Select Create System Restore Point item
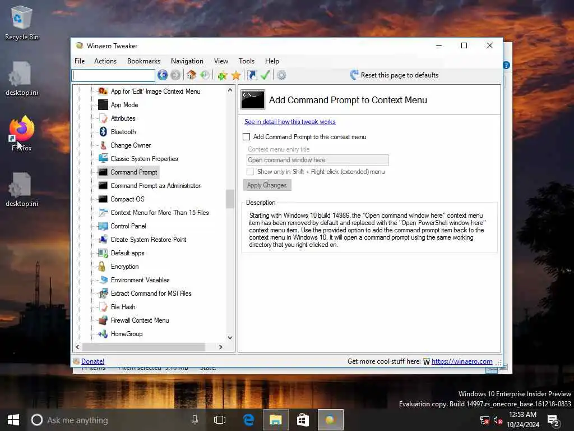Image resolution: width=574 pixels, height=431 pixels. point(148,240)
